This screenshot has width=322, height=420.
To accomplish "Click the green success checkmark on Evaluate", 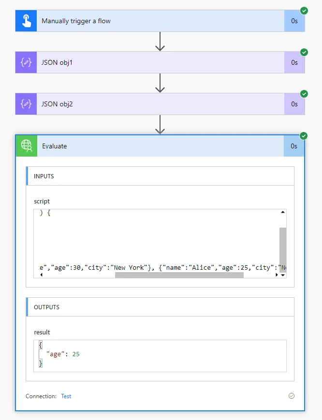I will click(304, 136).
